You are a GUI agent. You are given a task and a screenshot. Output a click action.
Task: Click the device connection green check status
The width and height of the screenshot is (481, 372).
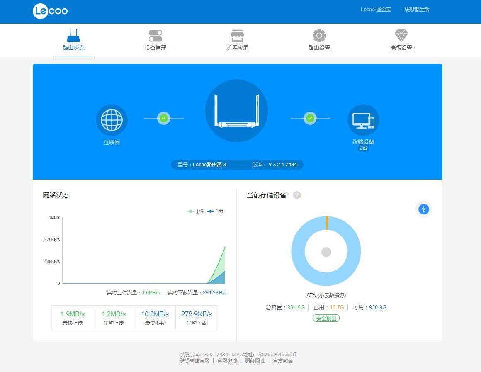point(310,118)
